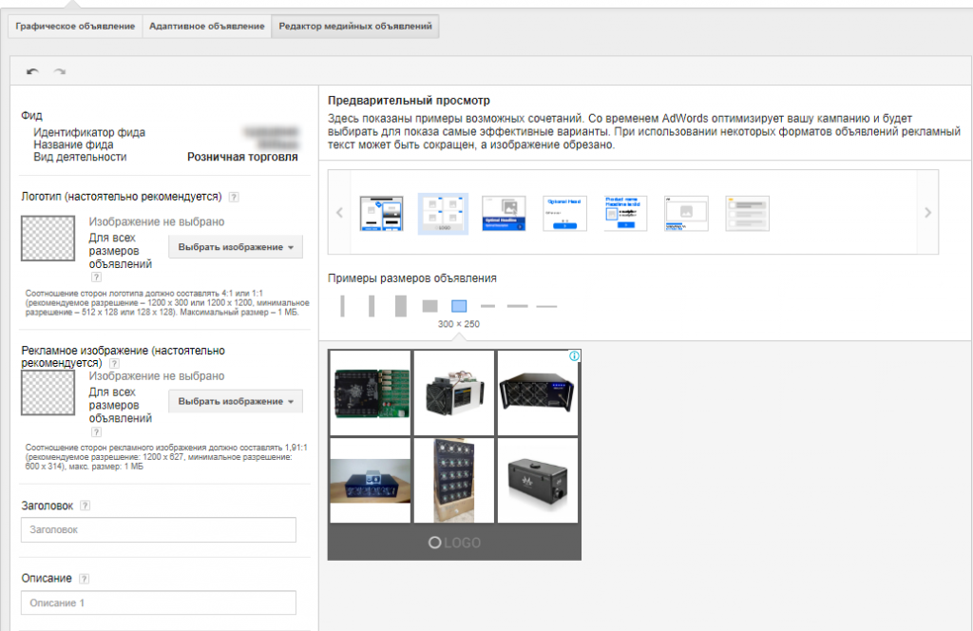
Task: Open Выбрать изображение dropdown for ad image
Action: pyautogui.click(x=236, y=401)
